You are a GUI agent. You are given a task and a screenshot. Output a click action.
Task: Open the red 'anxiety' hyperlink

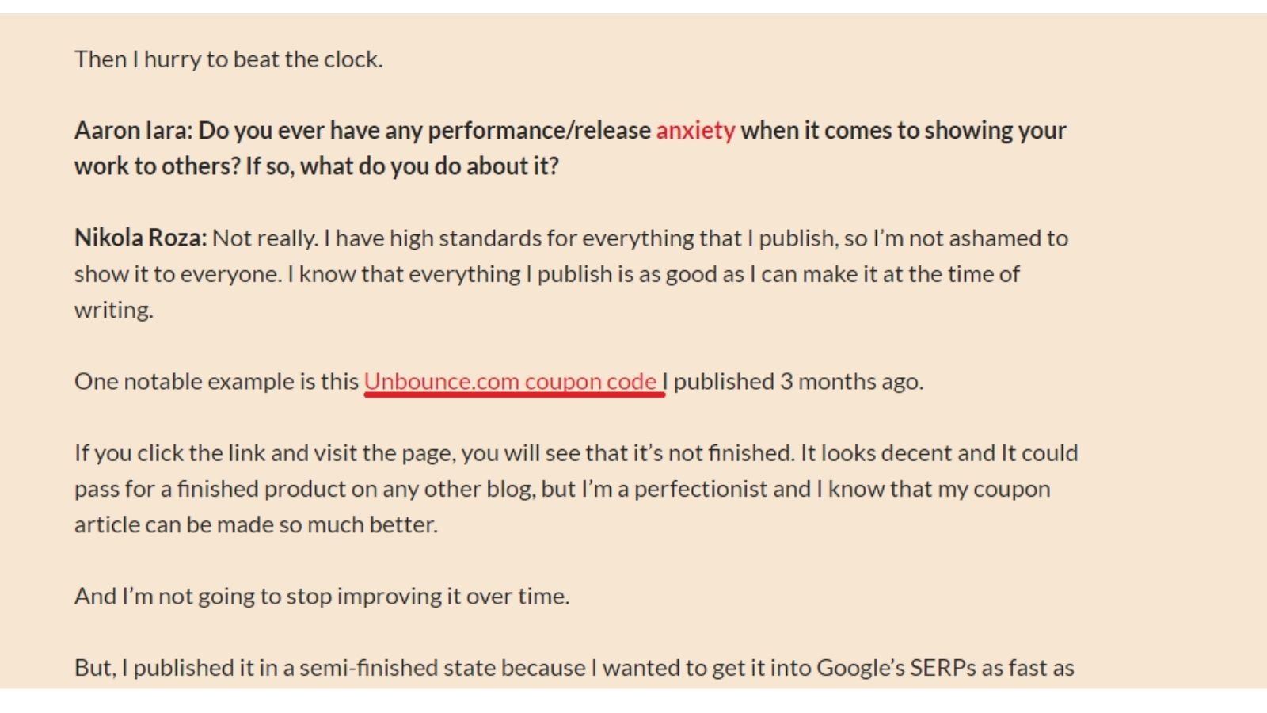[695, 131]
